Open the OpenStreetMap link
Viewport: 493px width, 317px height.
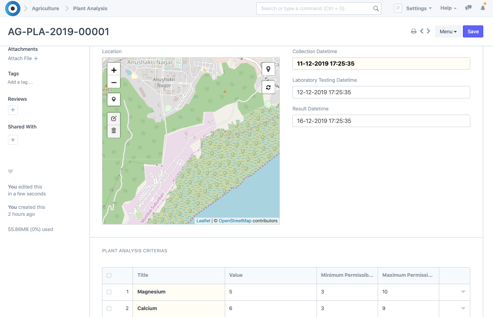pyautogui.click(x=235, y=221)
